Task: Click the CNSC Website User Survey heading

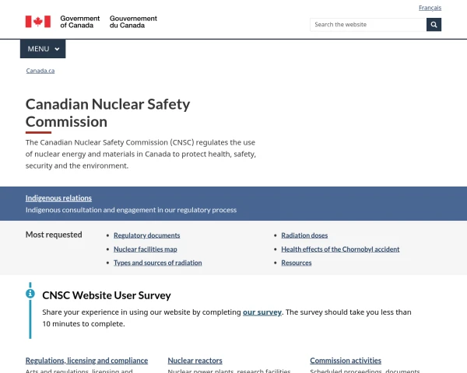Action: [x=107, y=295]
